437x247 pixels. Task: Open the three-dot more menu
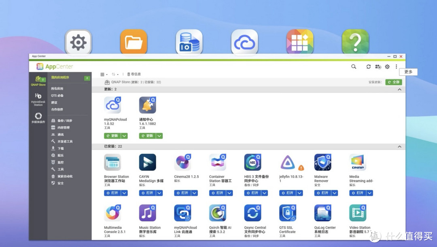pyautogui.click(x=397, y=67)
